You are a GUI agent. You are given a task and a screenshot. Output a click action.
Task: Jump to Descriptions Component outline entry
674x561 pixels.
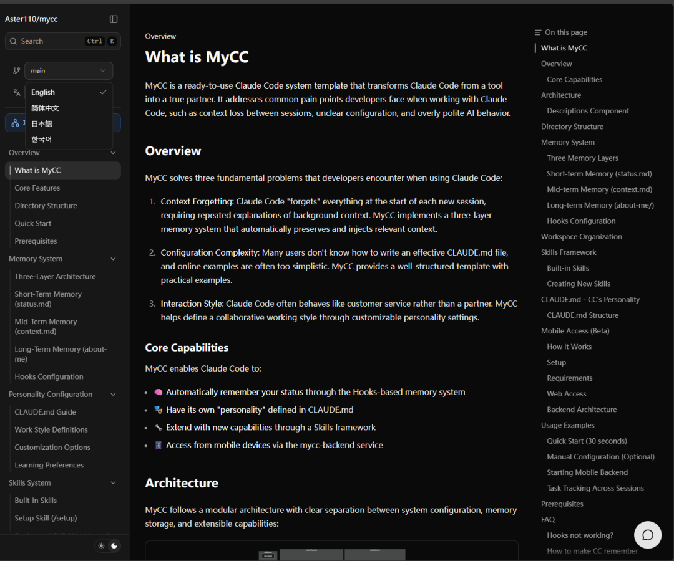[x=588, y=111]
